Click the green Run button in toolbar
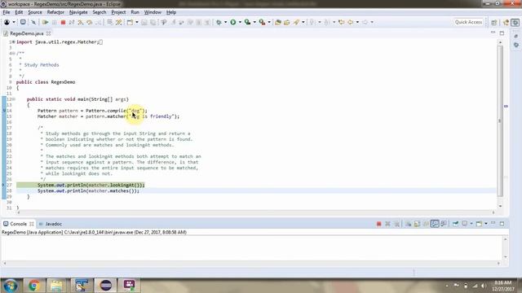The width and height of the screenshot is (522, 293). click(233, 22)
